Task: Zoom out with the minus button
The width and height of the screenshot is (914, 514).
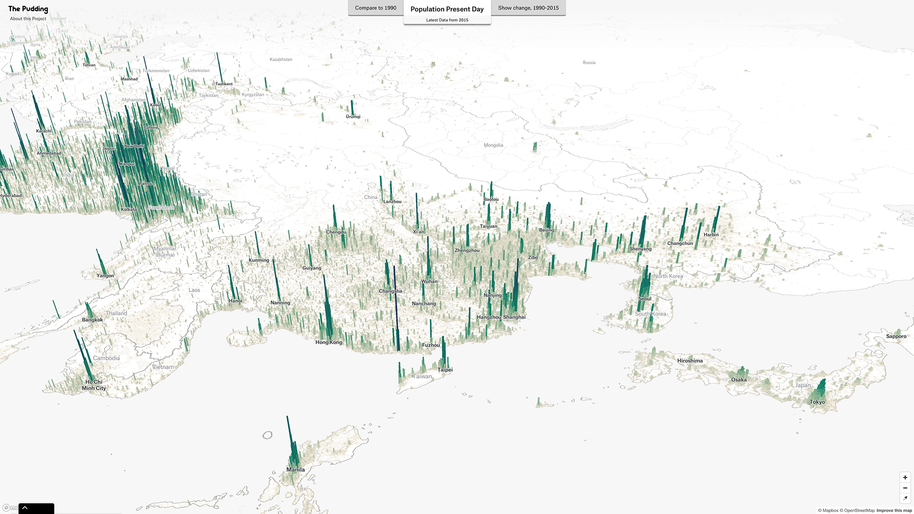Action: pos(905,488)
